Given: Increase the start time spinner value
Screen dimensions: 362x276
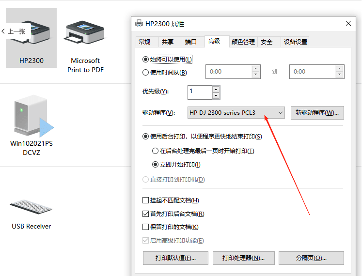Looking at the screenshot, I should tap(255, 69).
